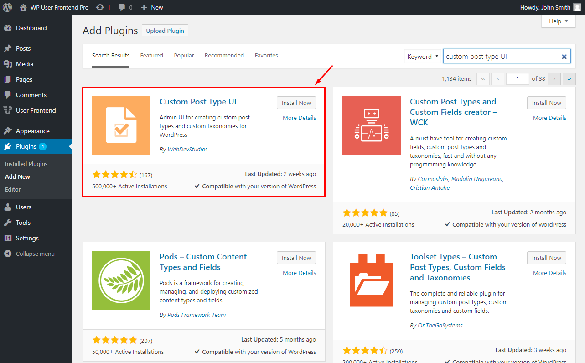This screenshot has height=363, width=585.
Task: Expand the Help panel
Action: tap(559, 21)
